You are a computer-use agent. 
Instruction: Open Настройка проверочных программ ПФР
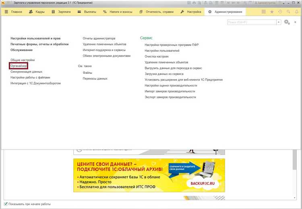[x=172, y=45]
